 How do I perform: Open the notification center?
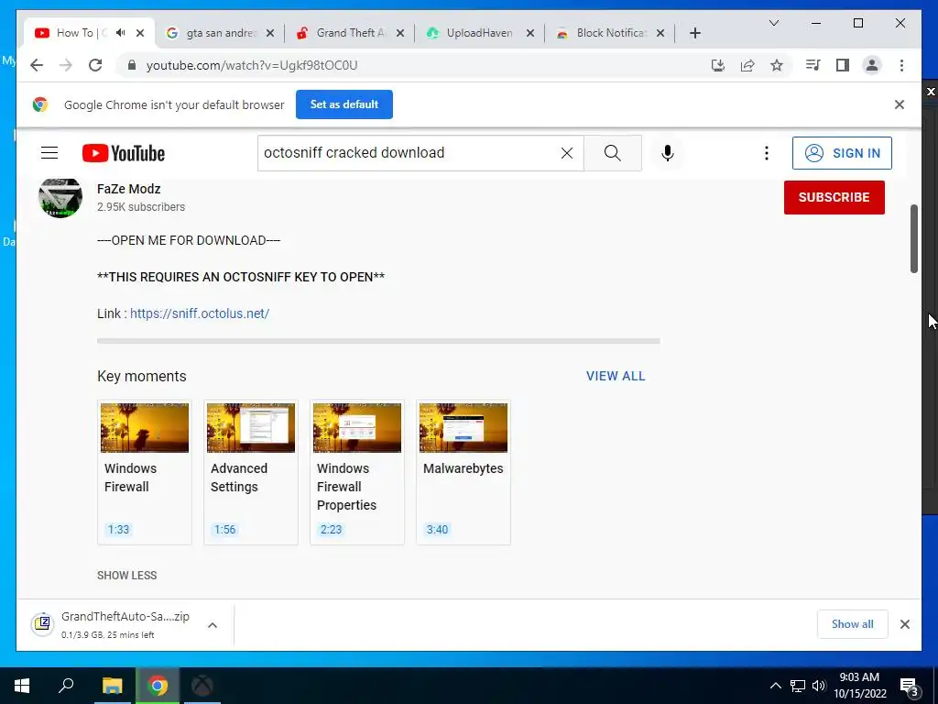pos(909,686)
